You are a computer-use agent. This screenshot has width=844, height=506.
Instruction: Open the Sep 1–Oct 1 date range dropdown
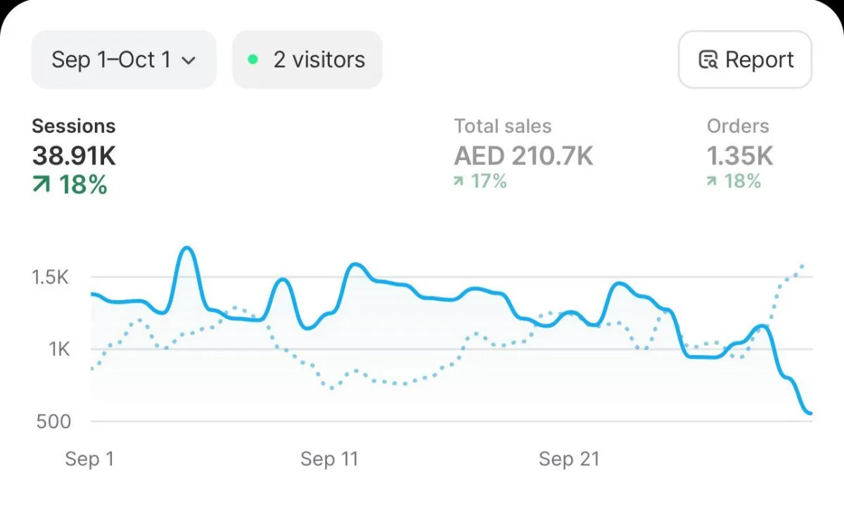tap(123, 60)
